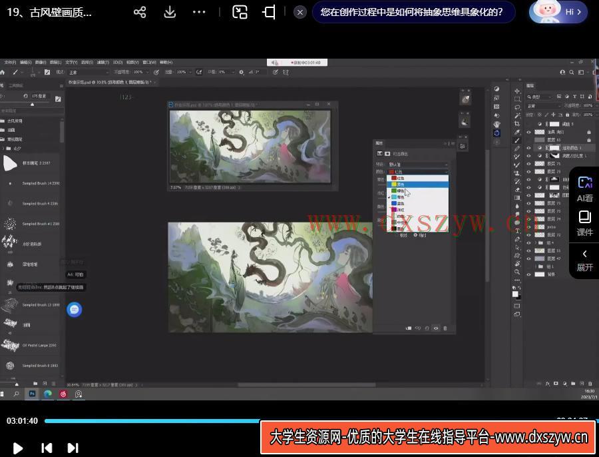This screenshot has height=457, width=599.
Task: Toggle visibility of 背景 layer
Action: (x=528, y=274)
